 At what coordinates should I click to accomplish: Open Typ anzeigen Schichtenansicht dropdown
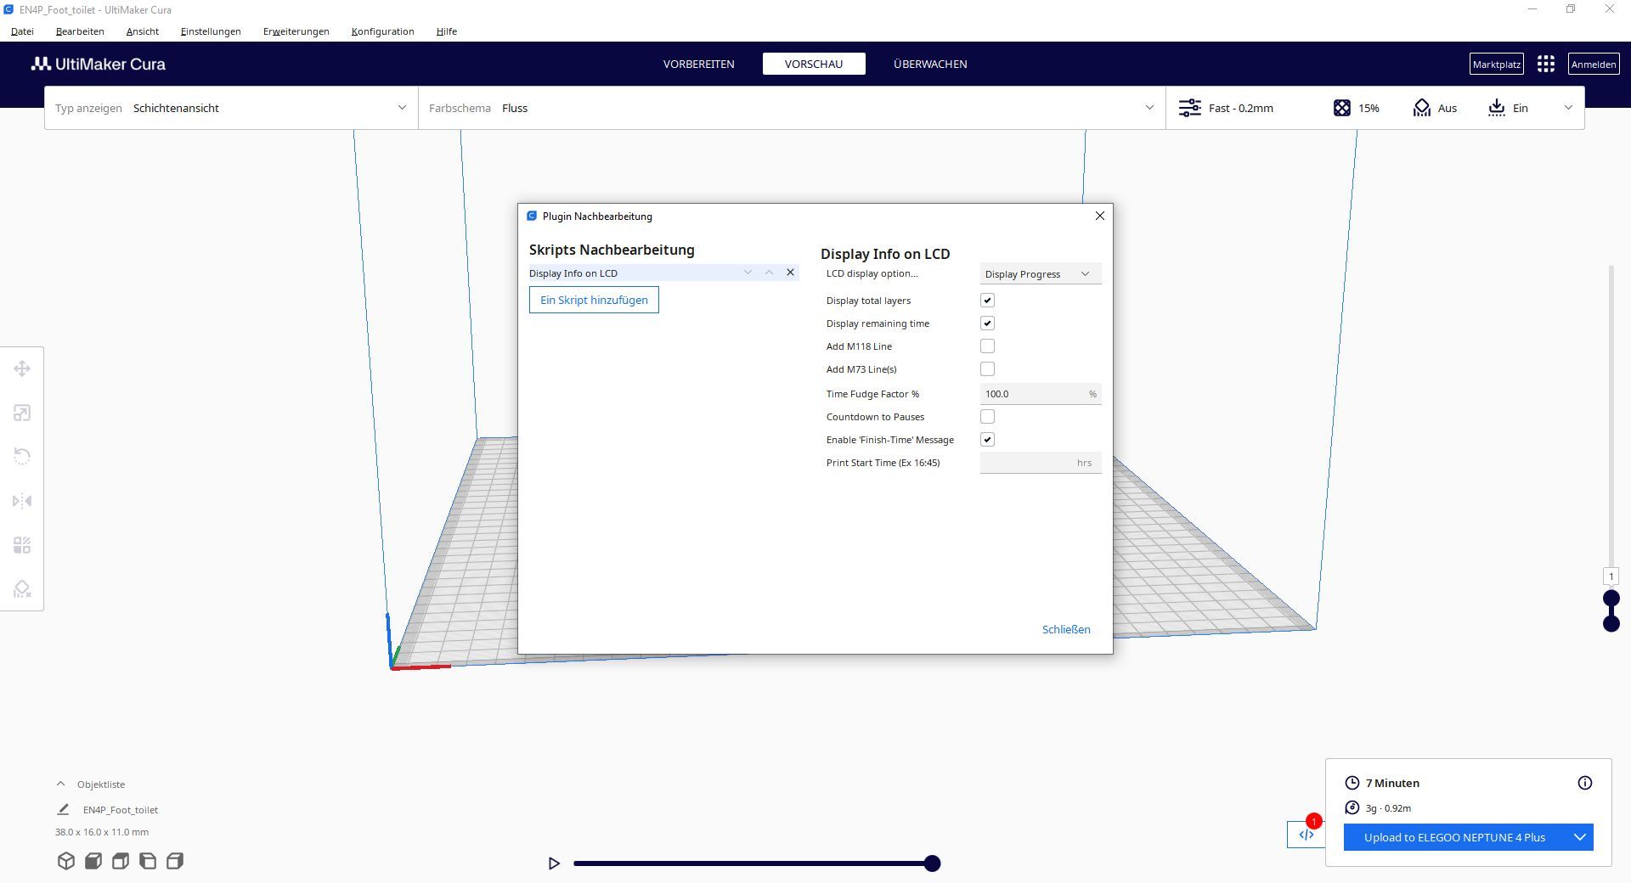231,108
